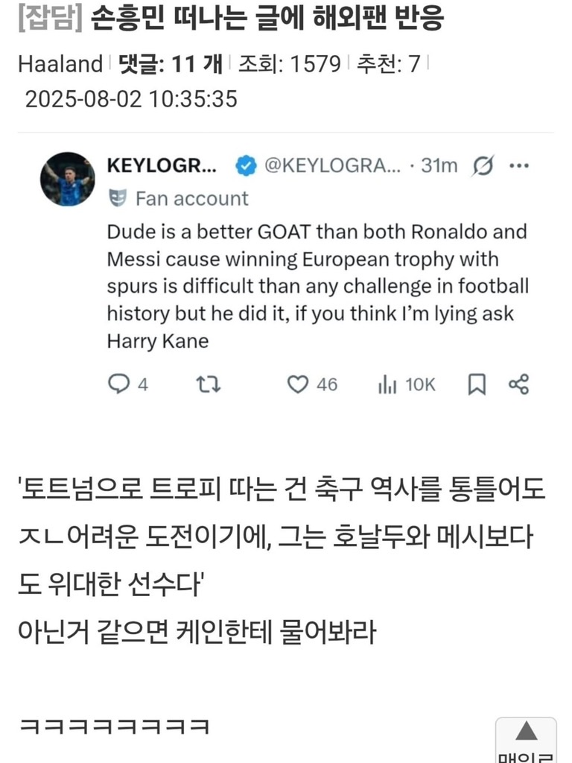Click the 추천: 7 recommend count
This screenshot has width=572, height=763.
[x=388, y=65]
